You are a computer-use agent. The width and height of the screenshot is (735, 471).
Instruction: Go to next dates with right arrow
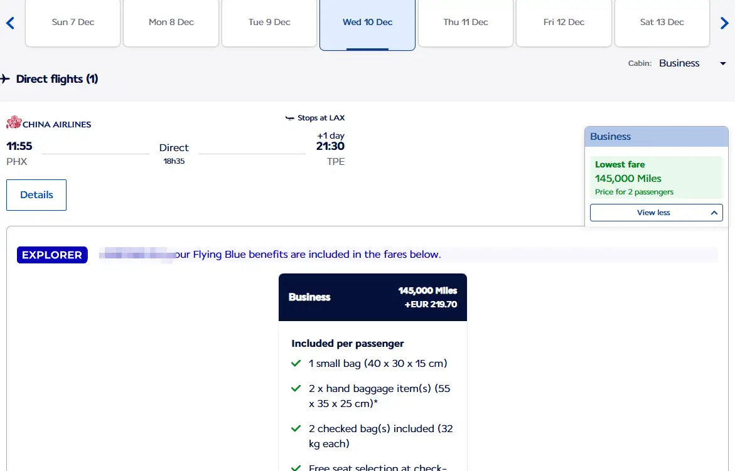pyautogui.click(x=724, y=23)
